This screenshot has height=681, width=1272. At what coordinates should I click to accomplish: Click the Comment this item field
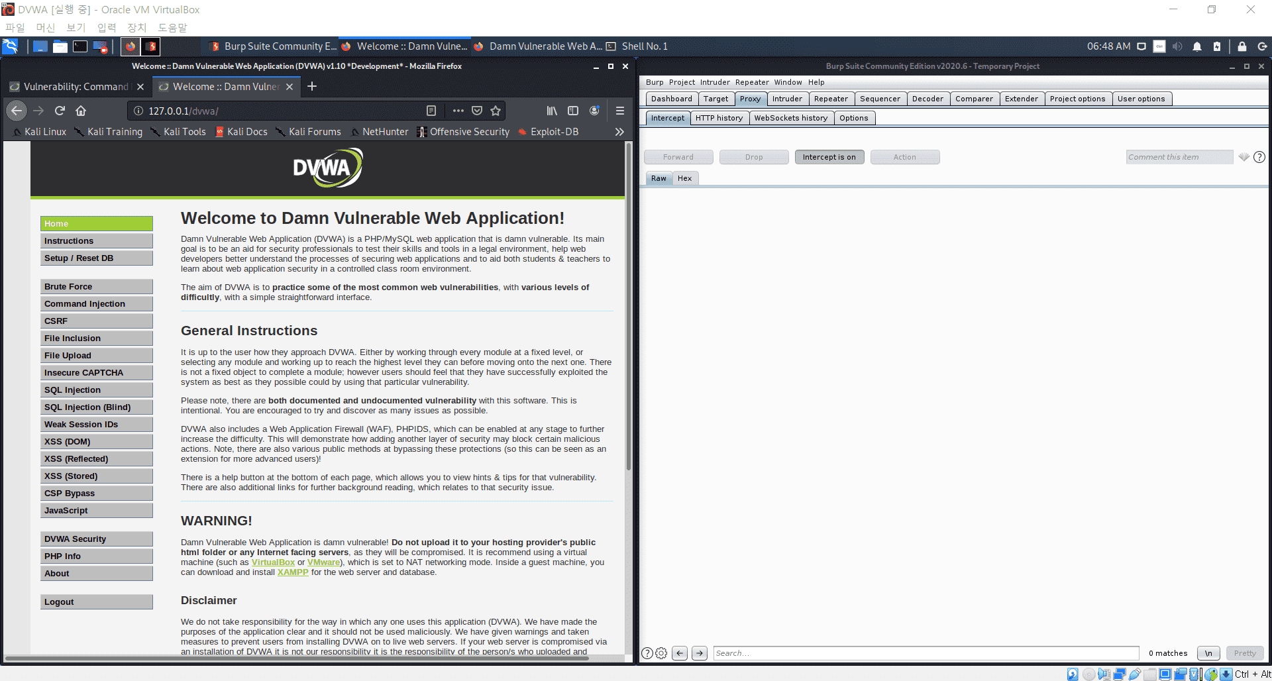click(x=1179, y=157)
